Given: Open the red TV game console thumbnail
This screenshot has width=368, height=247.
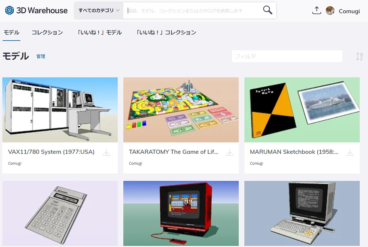Looking at the screenshot, I should pos(181,213).
